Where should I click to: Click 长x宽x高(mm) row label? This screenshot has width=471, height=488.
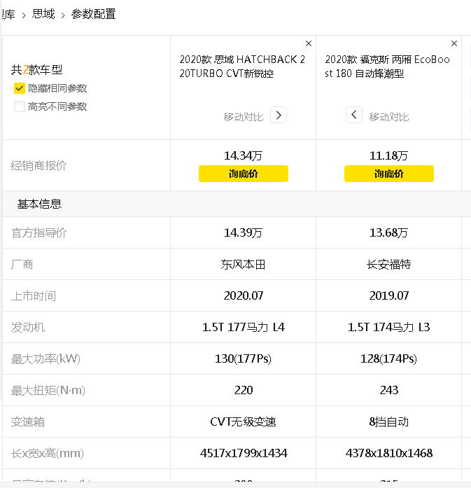tap(48, 454)
